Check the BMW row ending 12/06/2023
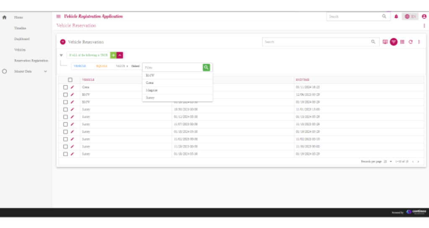The height and width of the screenshot is (228, 429). click(65, 95)
